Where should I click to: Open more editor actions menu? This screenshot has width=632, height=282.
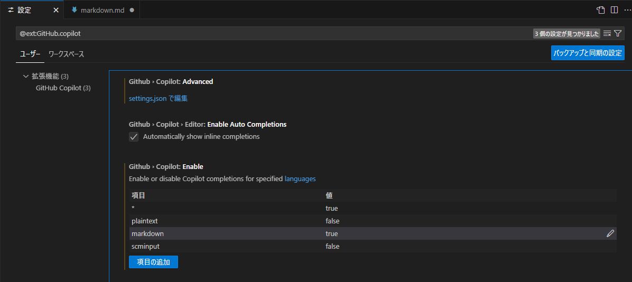click(x=627, y=10)
